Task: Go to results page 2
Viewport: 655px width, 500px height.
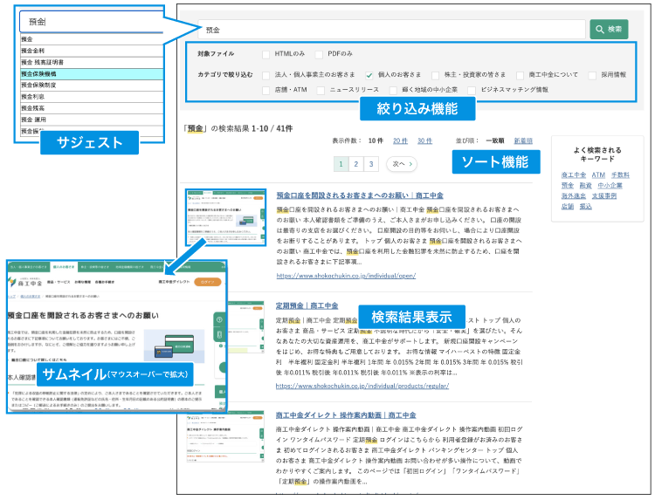Action: click(x=356, y=164)
